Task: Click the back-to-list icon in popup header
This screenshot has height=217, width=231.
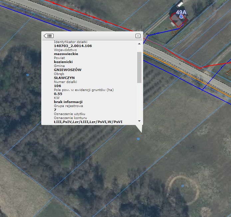Action: coord(49,36)
